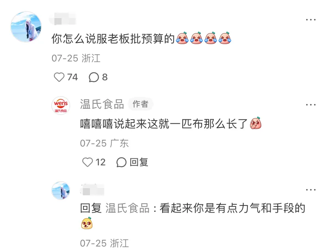The height and width of the screenshot is (252, 329).
Task: Like the 温氏食品 reply with 12 likes
Action: click(x=88, y=162)
